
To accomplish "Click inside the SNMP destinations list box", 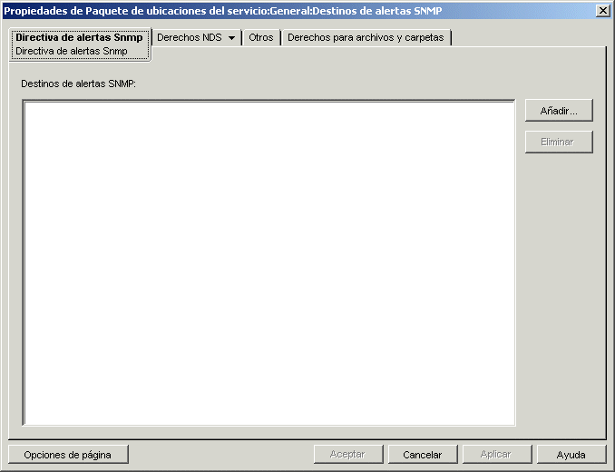I will (269, 262).
